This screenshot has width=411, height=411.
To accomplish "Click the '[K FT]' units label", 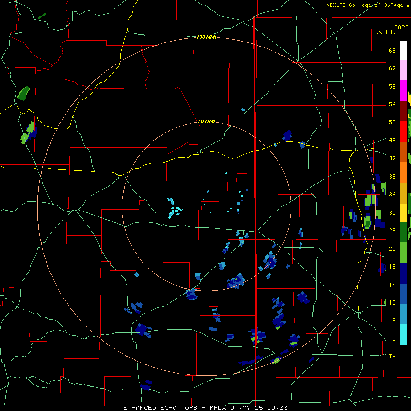I will point(386,32).
